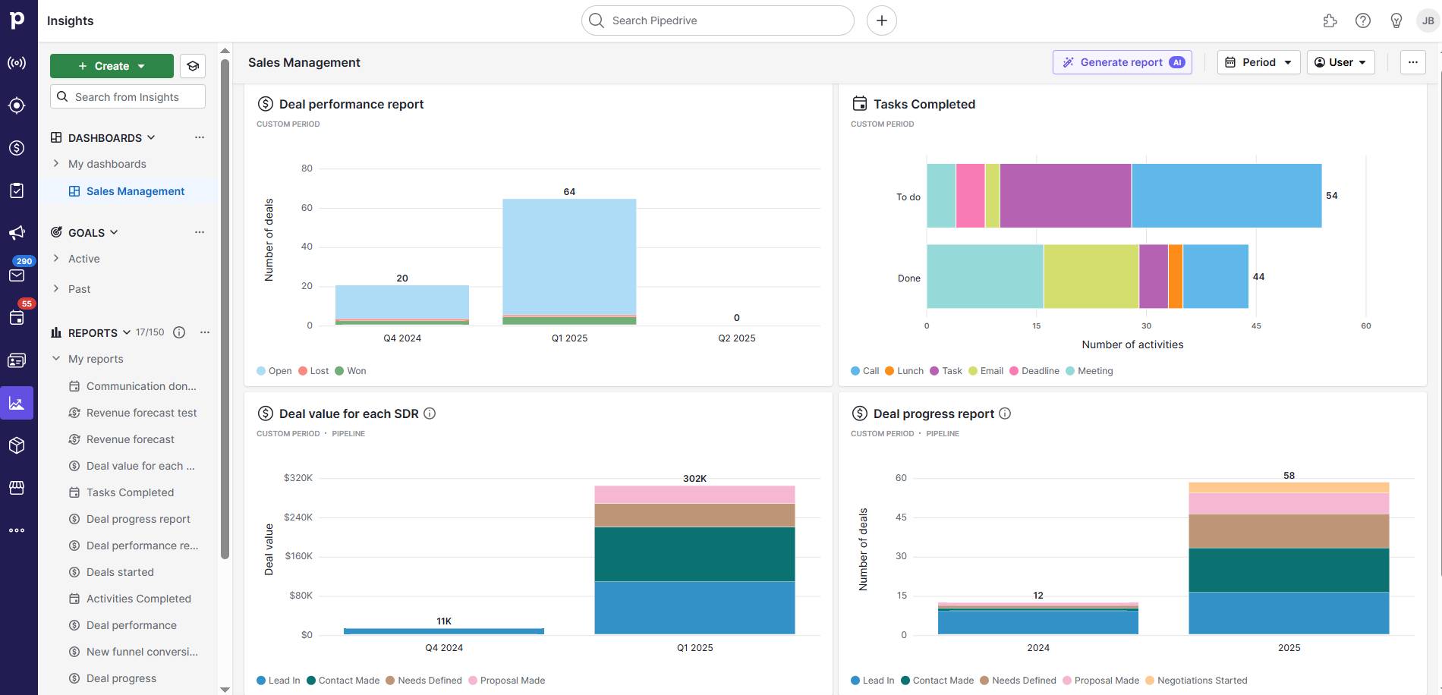Open the Deals dollar icon in the left rail

pos(16,147)
